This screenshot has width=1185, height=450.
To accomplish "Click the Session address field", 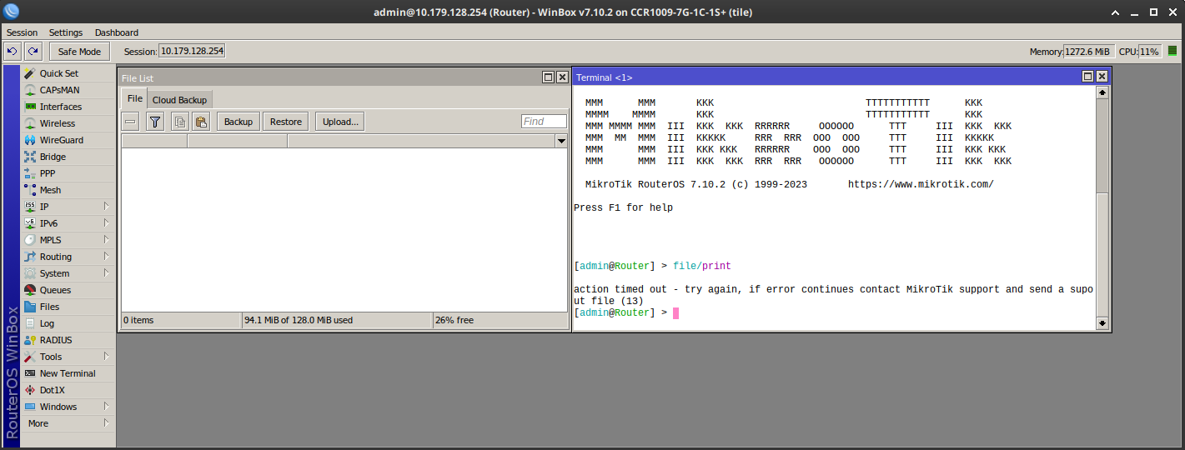I will pos(192,51).
